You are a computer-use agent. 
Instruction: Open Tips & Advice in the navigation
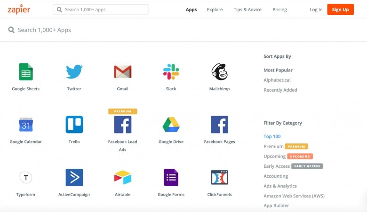[247, 9]
